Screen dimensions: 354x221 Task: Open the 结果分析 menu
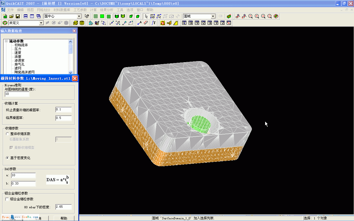click(x=107, y=10)
